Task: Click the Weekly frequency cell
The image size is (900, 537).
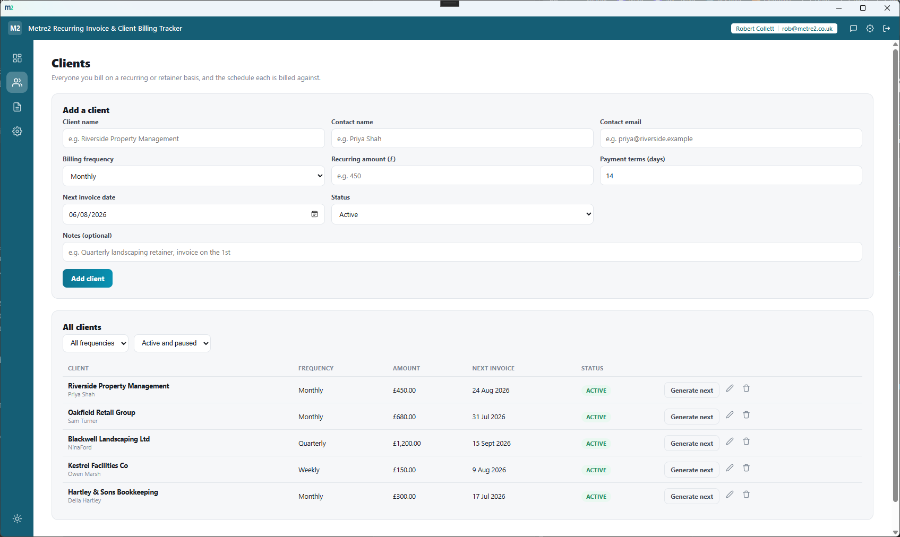Action: pos(309,470)
